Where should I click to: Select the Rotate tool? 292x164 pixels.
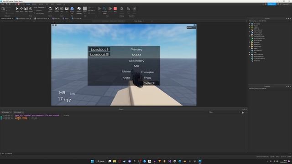click(31, 10)
